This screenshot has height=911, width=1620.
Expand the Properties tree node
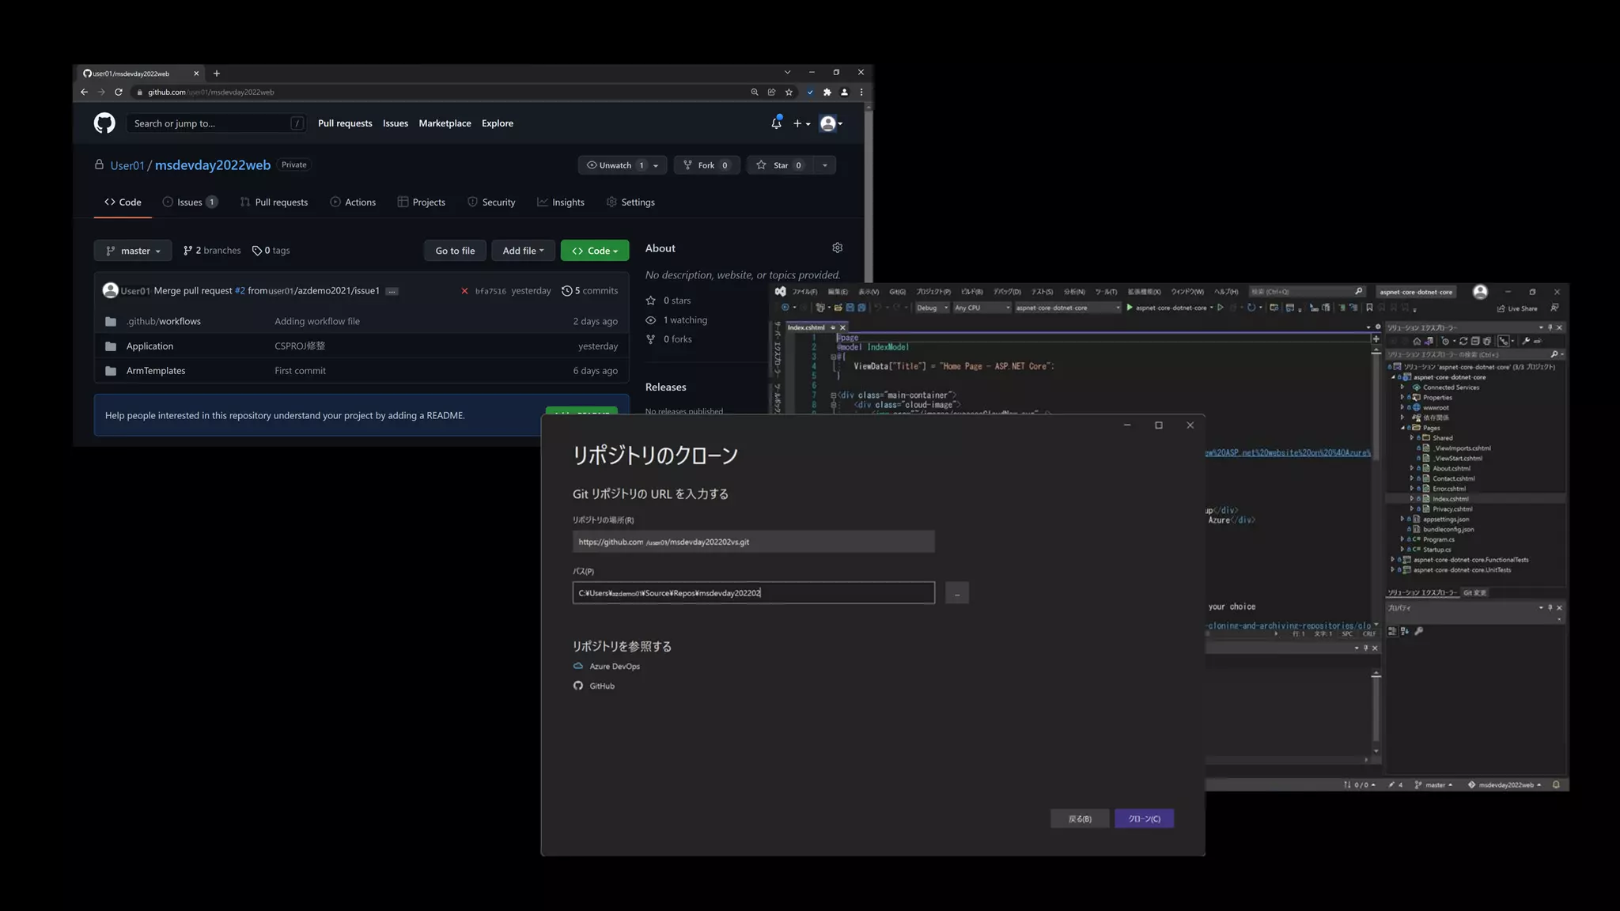click(1402, 398)
